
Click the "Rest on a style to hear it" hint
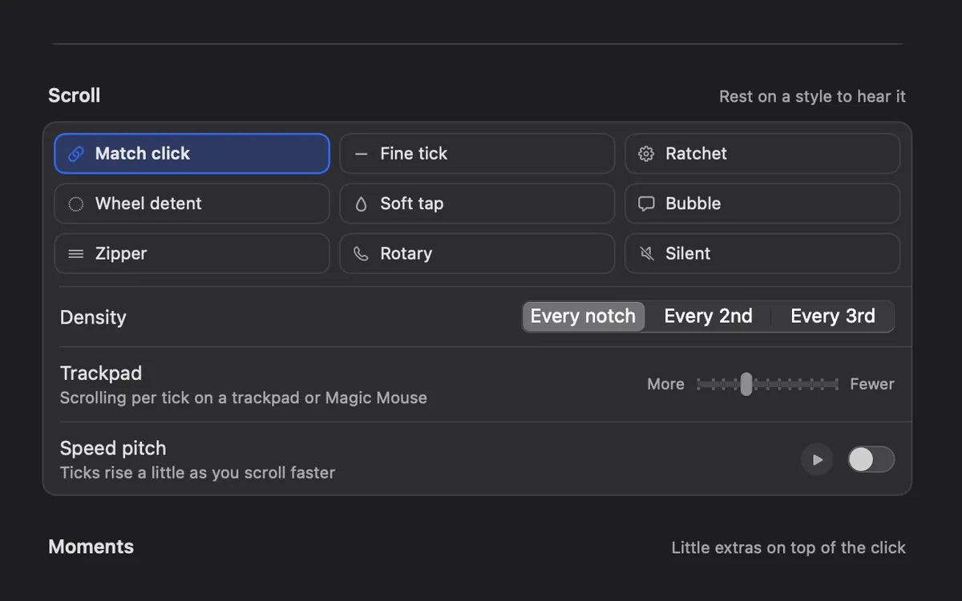pos(812,97)
